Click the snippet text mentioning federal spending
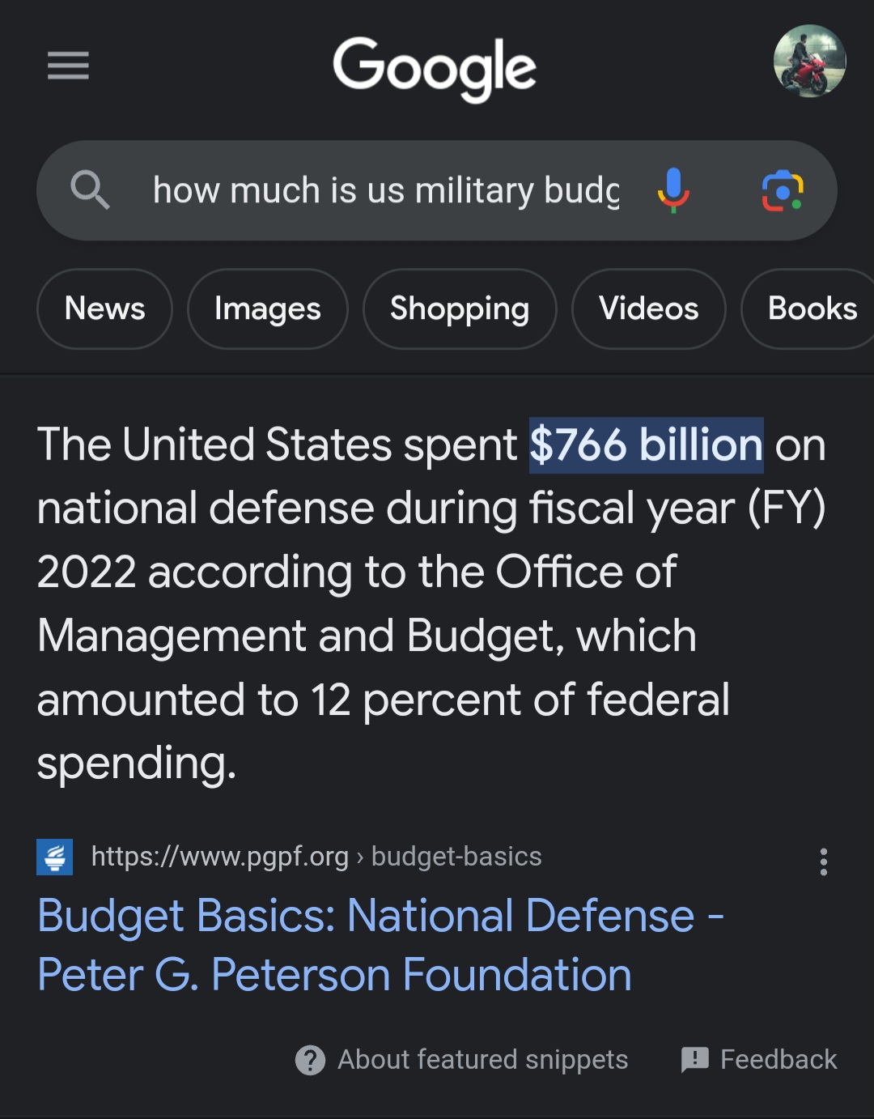 coord(384,700)
